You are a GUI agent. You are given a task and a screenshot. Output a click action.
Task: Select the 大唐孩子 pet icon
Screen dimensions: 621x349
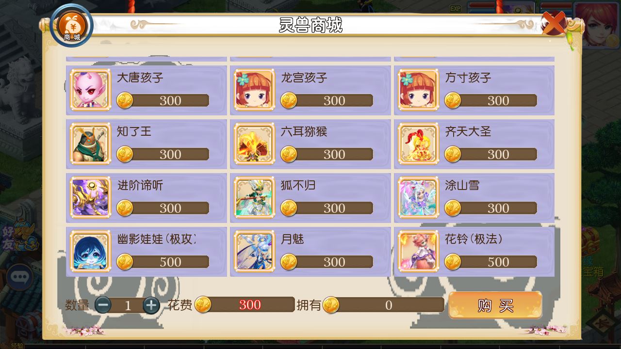click(90, 90)
